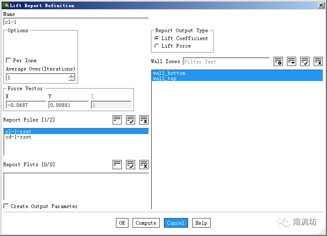Click the Cancel button
Image resolution: width=327 pixels, height=236 pixels.
[x=176, y=223]
